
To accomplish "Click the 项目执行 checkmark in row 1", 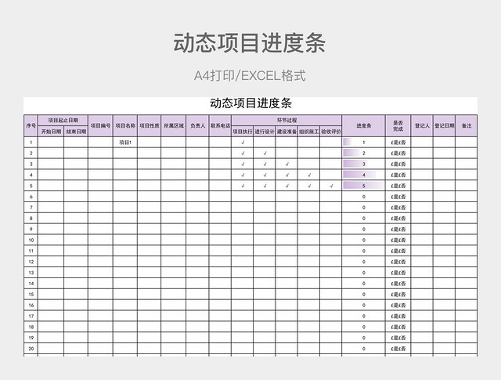I will [243, 143].
